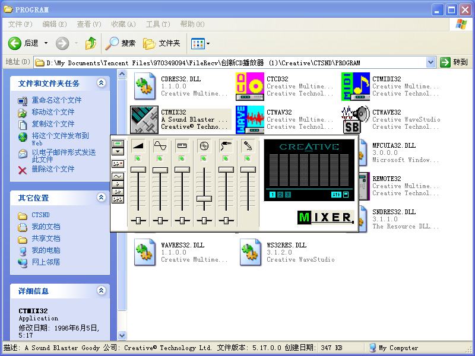Image resolution: width=475 pixels, height=356 pixels.
Task: Collapse the 其它位置 panel
Action: [101, 198]
